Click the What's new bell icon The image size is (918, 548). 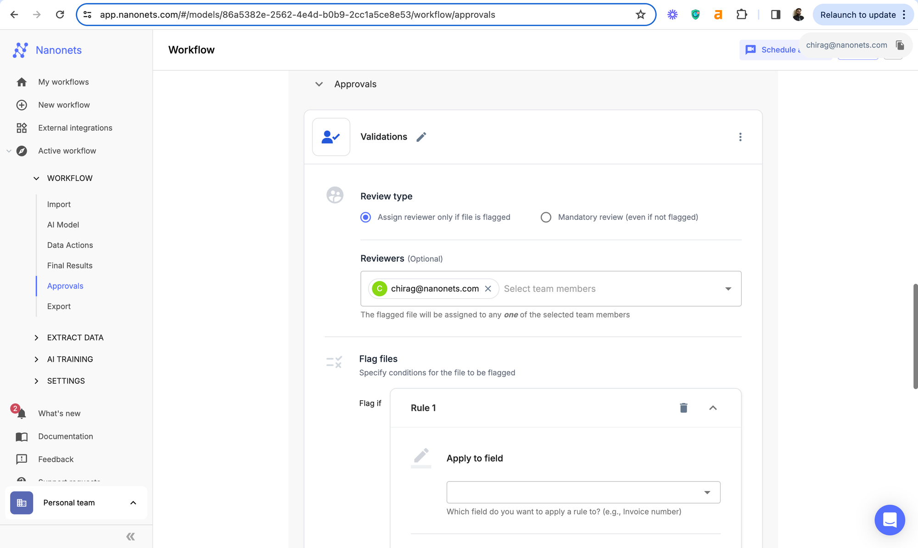coord(21,414)
